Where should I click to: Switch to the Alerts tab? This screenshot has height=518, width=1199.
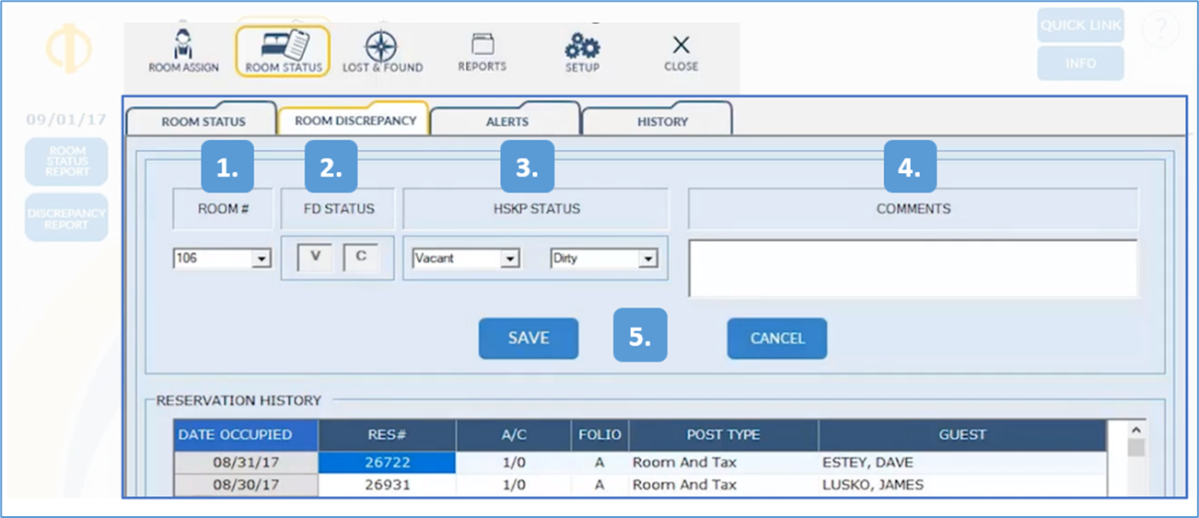click(x=506, y=121)
